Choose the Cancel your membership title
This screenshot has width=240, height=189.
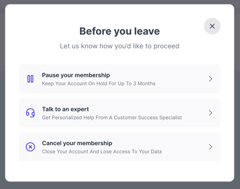(77, 143)
